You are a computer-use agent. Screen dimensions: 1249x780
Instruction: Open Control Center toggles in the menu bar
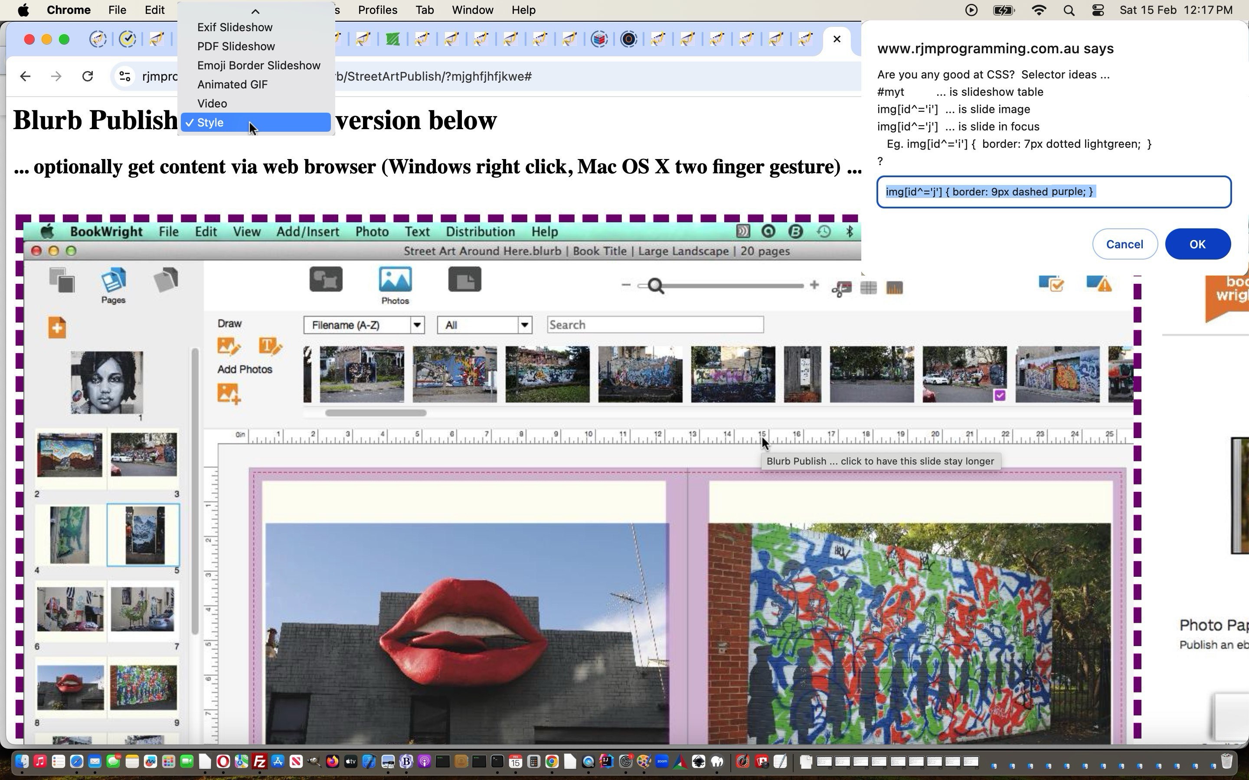(1098, 10)
